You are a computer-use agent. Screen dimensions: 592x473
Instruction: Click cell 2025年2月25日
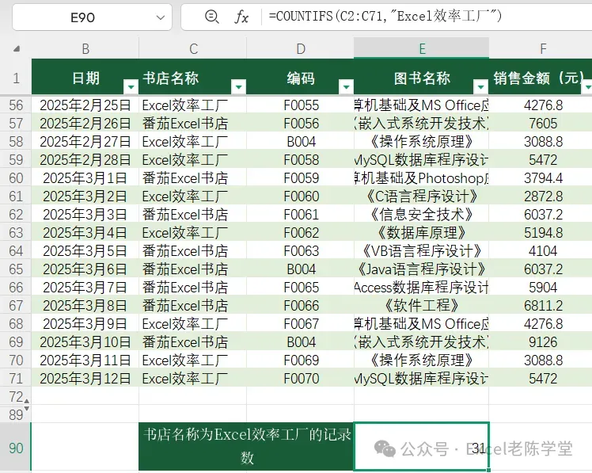click(85, 105)
